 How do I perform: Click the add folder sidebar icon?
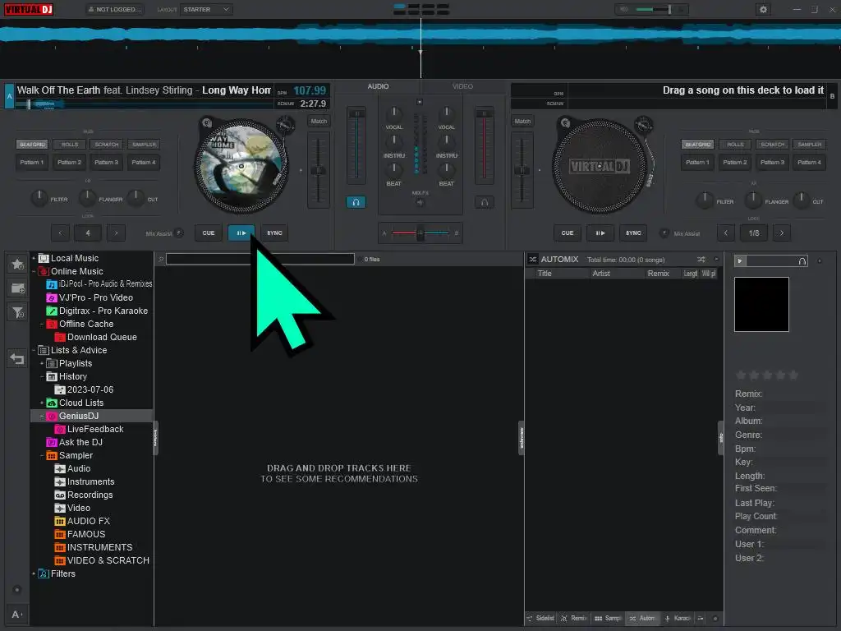[17, 288]
